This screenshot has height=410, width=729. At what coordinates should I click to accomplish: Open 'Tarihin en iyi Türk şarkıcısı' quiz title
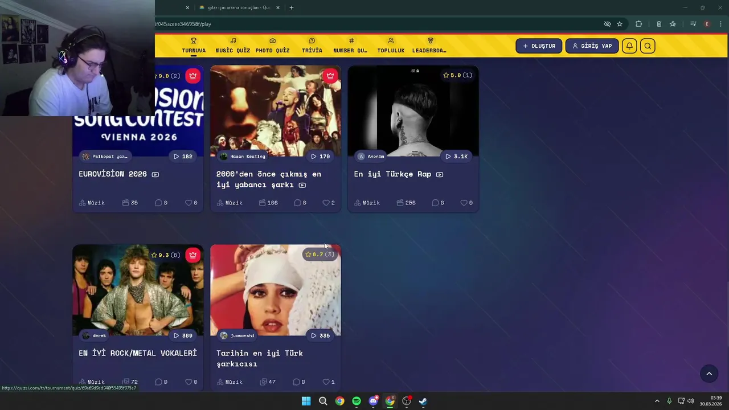(260, 358)
